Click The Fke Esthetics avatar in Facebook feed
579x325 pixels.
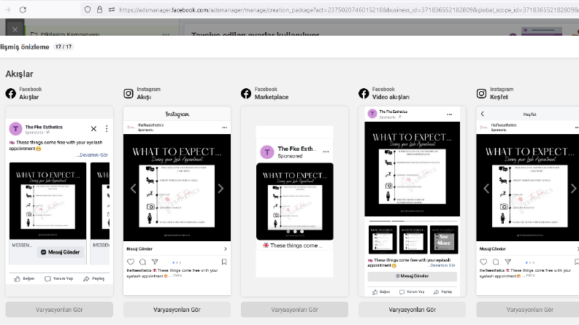pyautogui.click(x=15, y=128)
